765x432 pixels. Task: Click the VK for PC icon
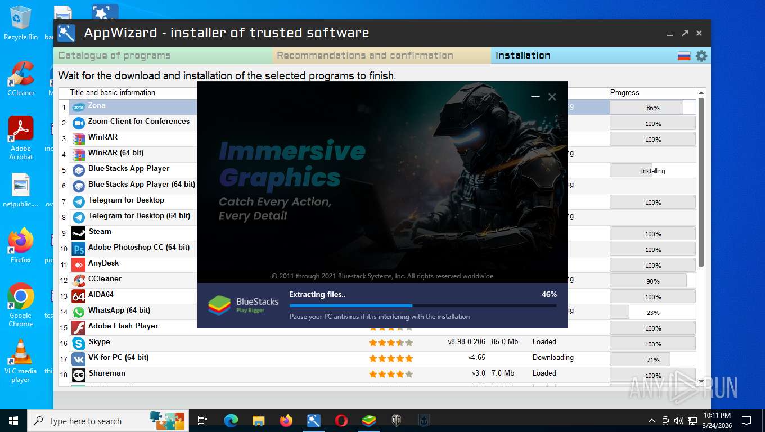click(79, 359)
